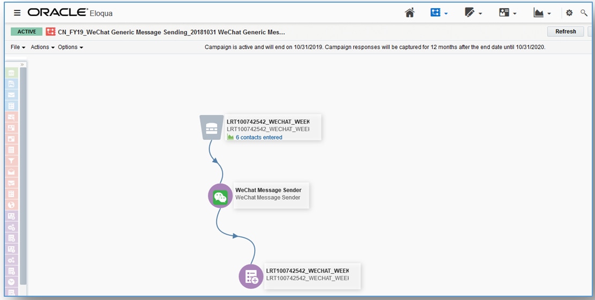Open the settings gear icon
The image size is (595, 300).
tap(569, 13)
